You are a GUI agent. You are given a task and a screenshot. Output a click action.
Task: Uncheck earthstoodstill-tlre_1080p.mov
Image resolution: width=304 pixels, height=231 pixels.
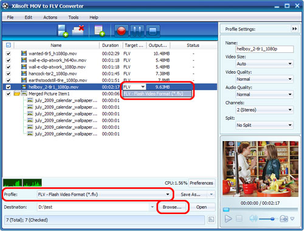coord(8,80)
